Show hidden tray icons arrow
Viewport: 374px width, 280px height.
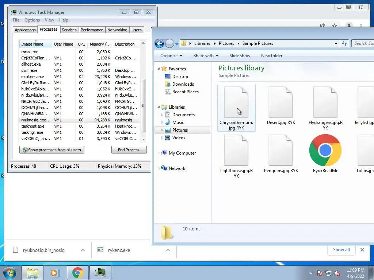click(310, 273)
